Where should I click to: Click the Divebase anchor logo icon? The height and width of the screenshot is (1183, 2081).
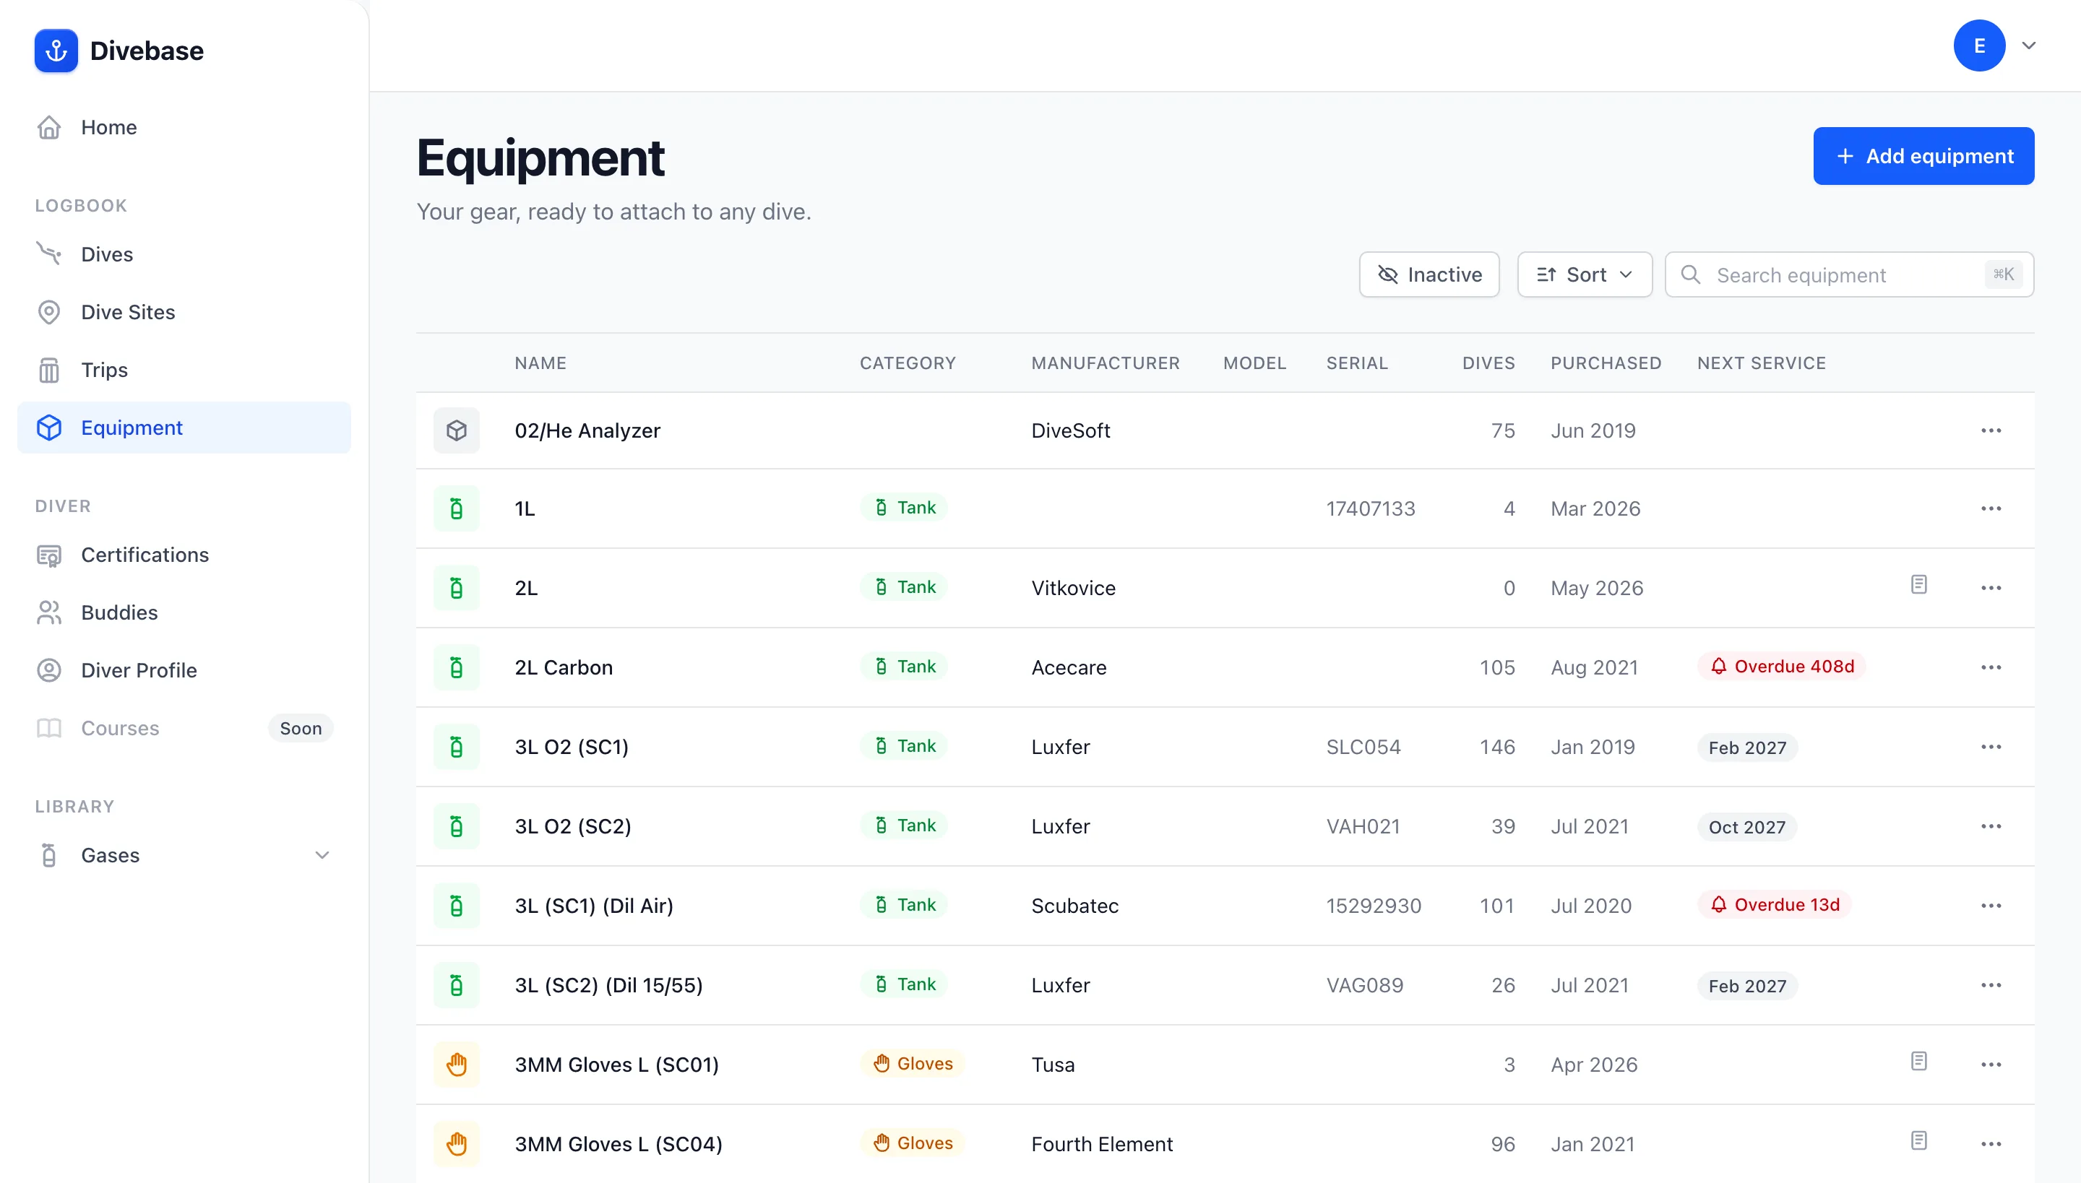56,51
